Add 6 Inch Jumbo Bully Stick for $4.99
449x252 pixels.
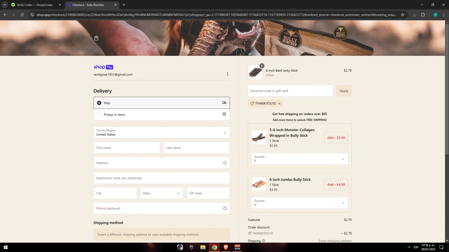tap(336, 185)
